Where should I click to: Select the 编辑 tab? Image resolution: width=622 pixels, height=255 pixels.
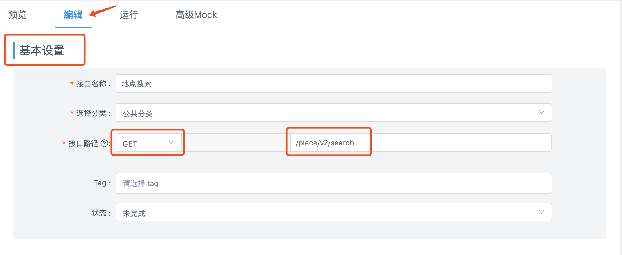coord(73,15)
